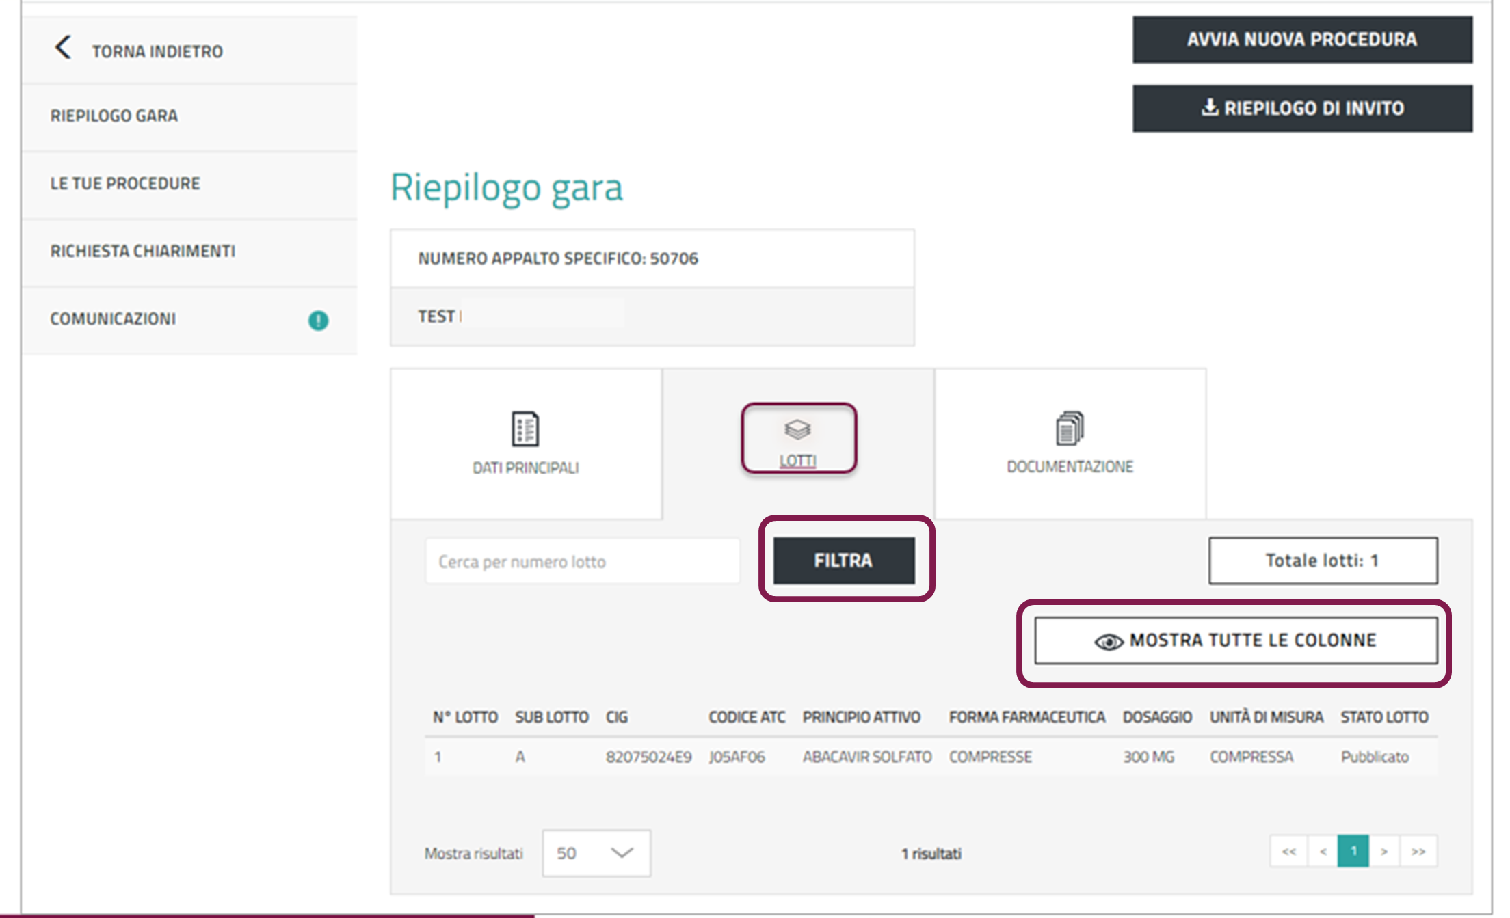1510x918 pixels.
Task: Click the Comunicazioni alert badge icon
Action: tap(318, 320)
